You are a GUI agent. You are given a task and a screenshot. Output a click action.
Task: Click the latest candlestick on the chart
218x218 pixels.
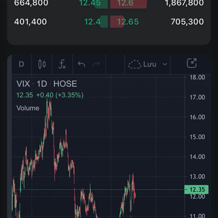point(135,195)
